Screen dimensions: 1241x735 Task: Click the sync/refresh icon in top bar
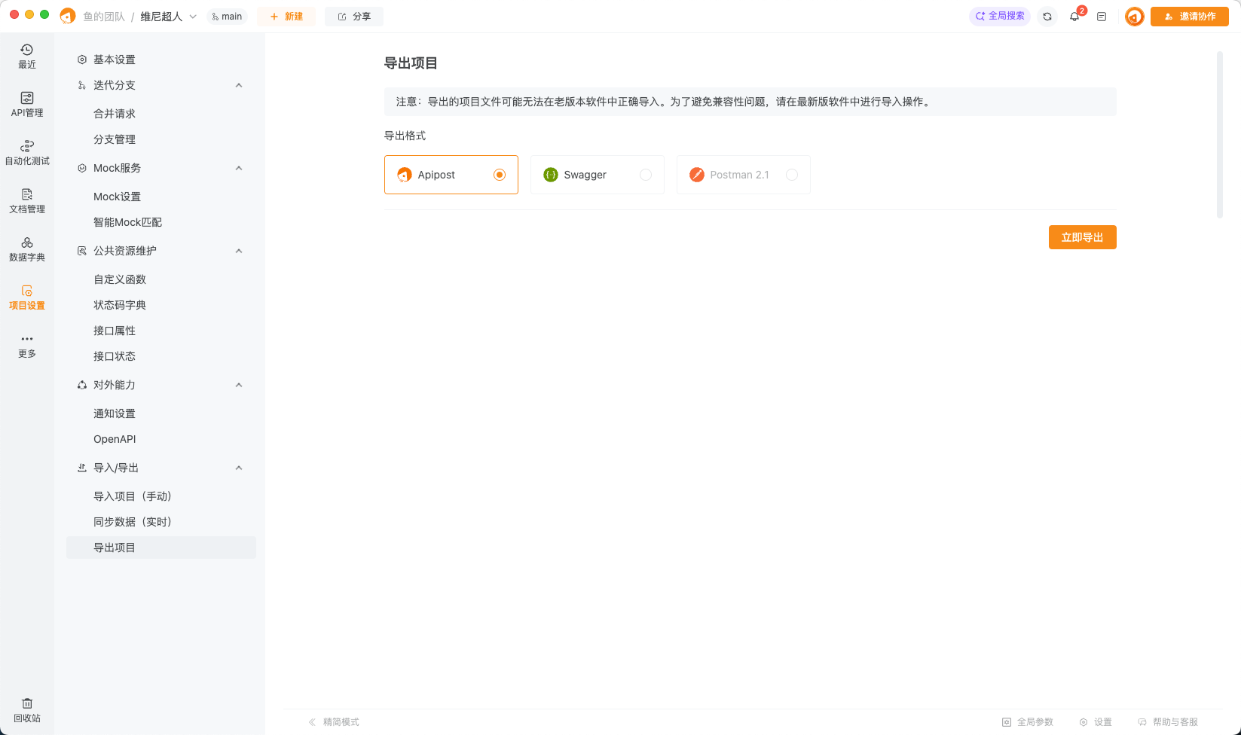pos(1047,16)
